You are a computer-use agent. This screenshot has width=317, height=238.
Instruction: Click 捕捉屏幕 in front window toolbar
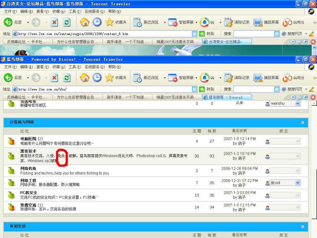point(266,78)
